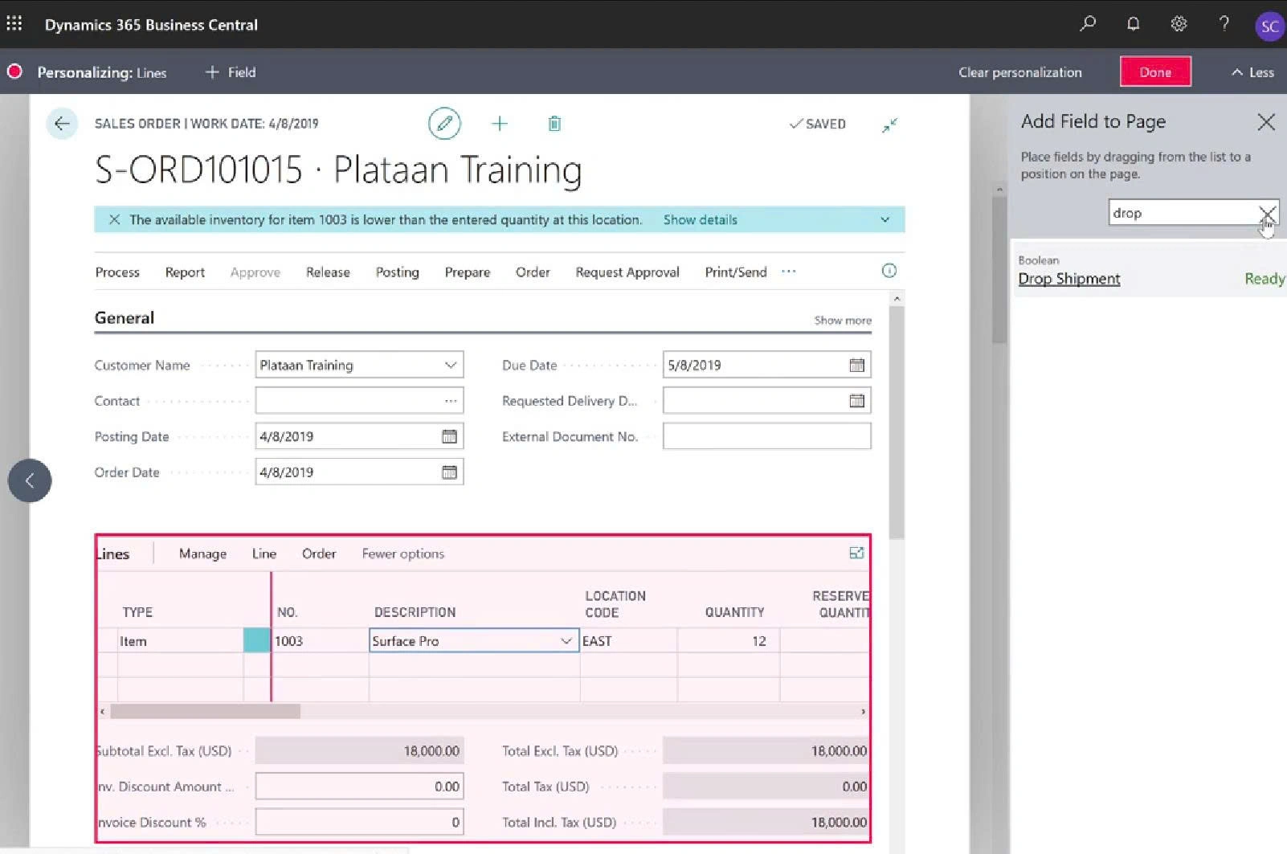Viewport: 1287px width, 854px height.
Task: Open the Posting menu
Action: click(398, 272)
